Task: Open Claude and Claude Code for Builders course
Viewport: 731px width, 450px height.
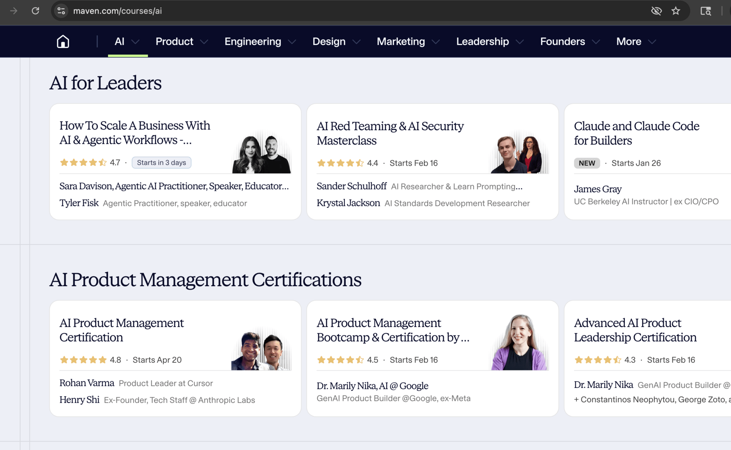Action: (x=636, y=133)
